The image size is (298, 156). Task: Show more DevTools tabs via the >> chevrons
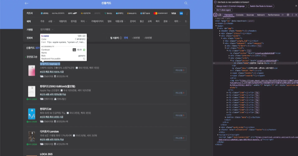(x=283, y=15)
